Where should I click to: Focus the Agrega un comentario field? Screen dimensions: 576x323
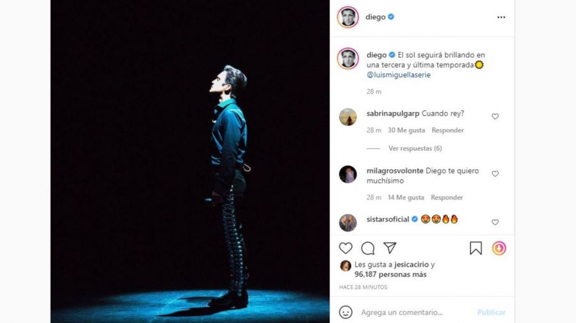tap(415, 312)
